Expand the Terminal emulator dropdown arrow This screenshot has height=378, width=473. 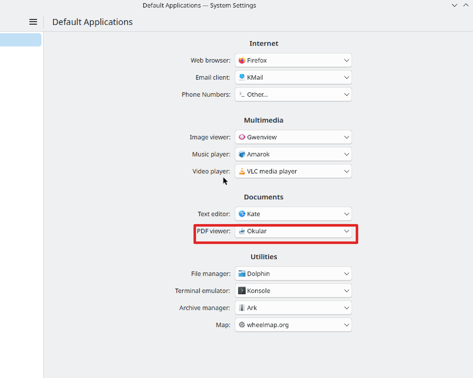[x=347, y=291]
